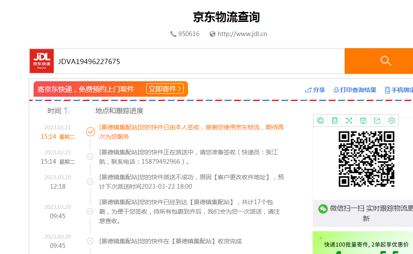Click the 客户更改收件地址 failure message
The height and width of the screenshot is (254, 413).
(x=191, y=182)
